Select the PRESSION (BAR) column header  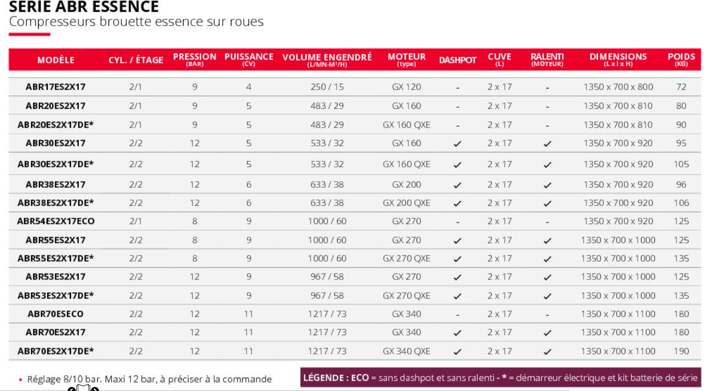tap(194, 60)
